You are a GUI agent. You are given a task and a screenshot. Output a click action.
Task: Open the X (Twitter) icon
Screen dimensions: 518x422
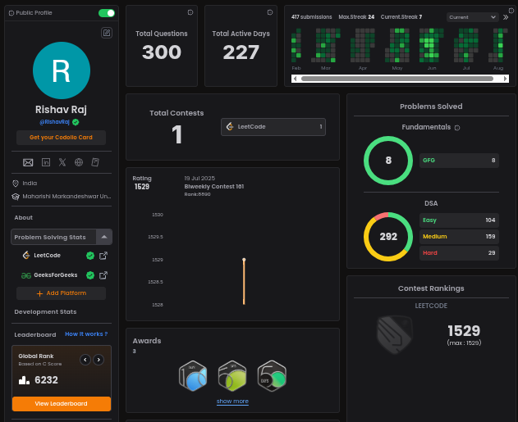pos(62,162)
